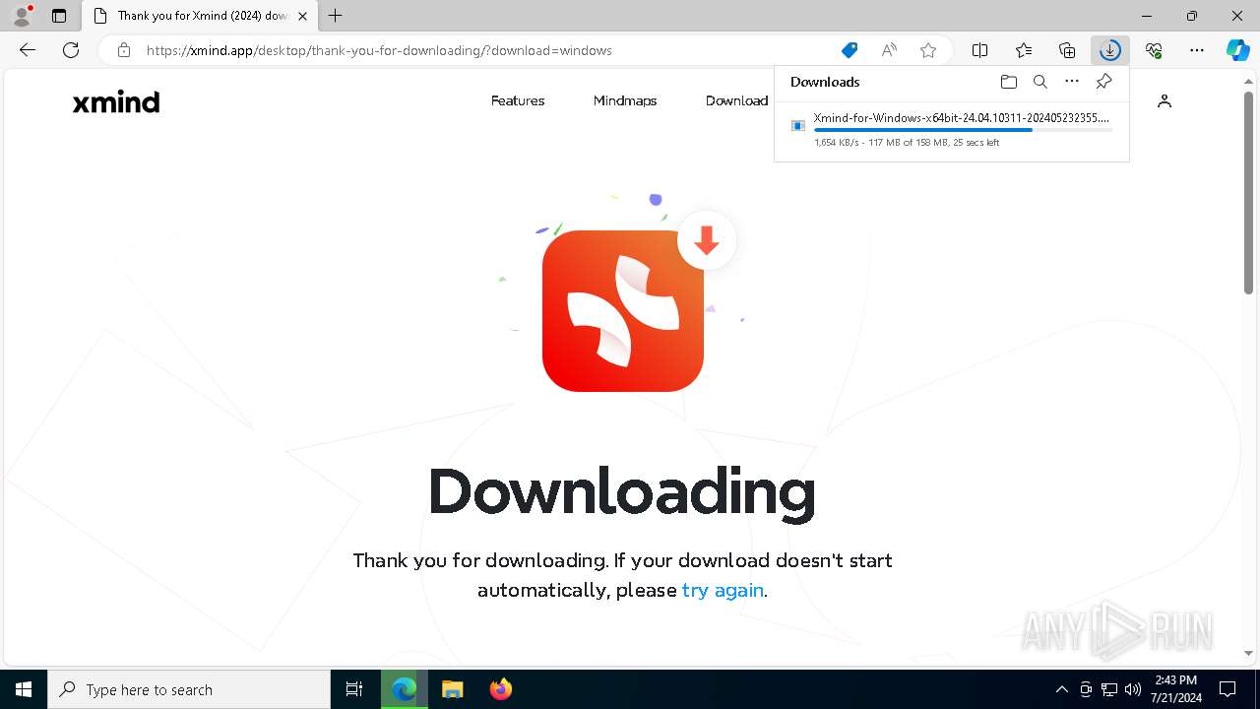1260x709 pixels.
Task: Click the shopping price tag icon
Action: tap(849, 50)
